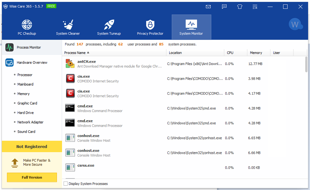
Task: Open Hard Drive hardware details
Action: point(25,113)
